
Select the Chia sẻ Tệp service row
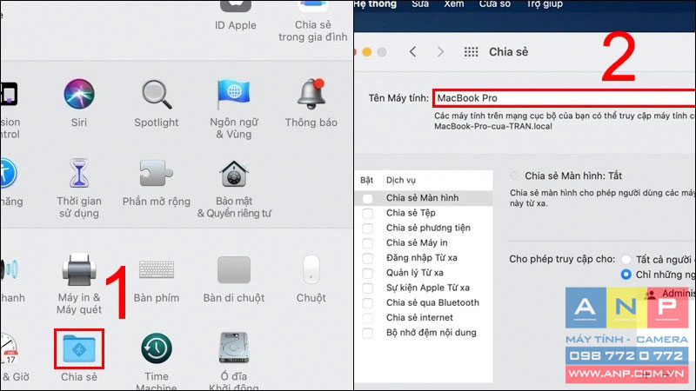[424, 213]
